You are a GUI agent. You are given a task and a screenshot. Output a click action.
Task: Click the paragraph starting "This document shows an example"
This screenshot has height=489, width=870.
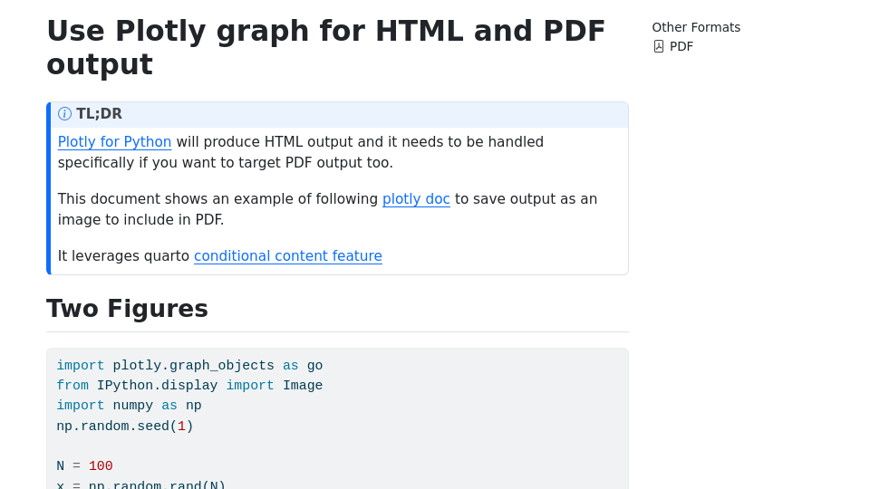(217, 199)
